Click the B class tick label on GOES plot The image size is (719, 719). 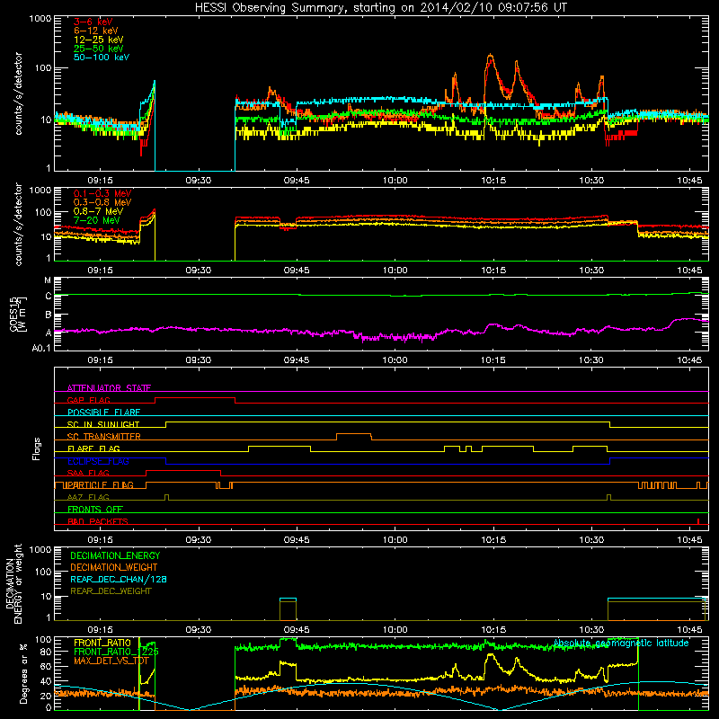click(49, 315)
